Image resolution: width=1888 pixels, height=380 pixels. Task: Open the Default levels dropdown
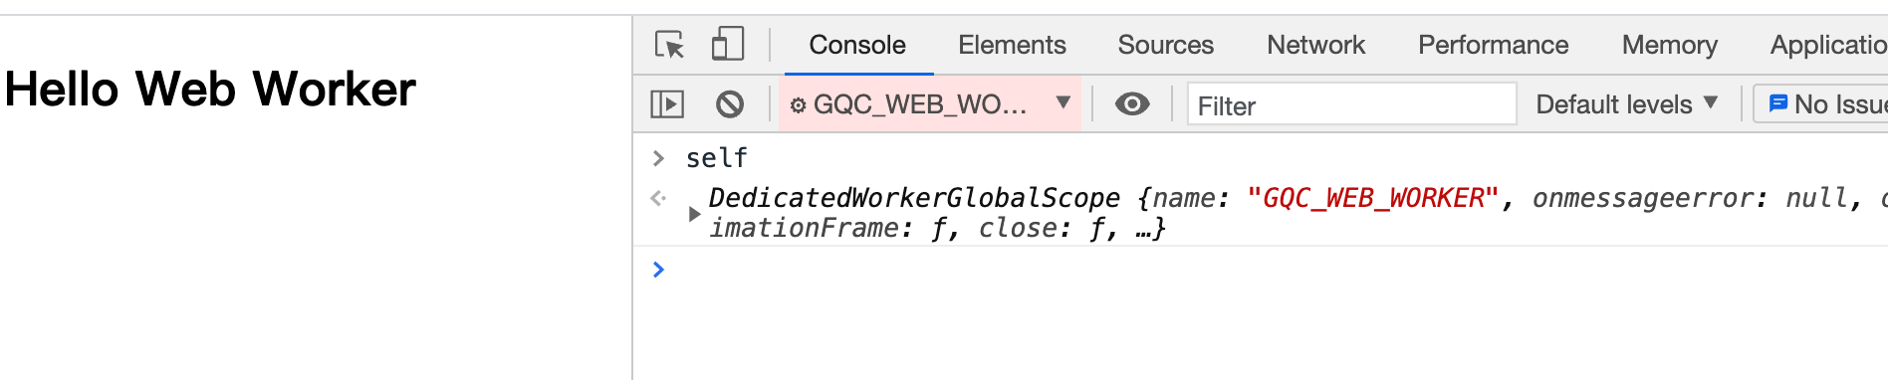click(1627, 103)
